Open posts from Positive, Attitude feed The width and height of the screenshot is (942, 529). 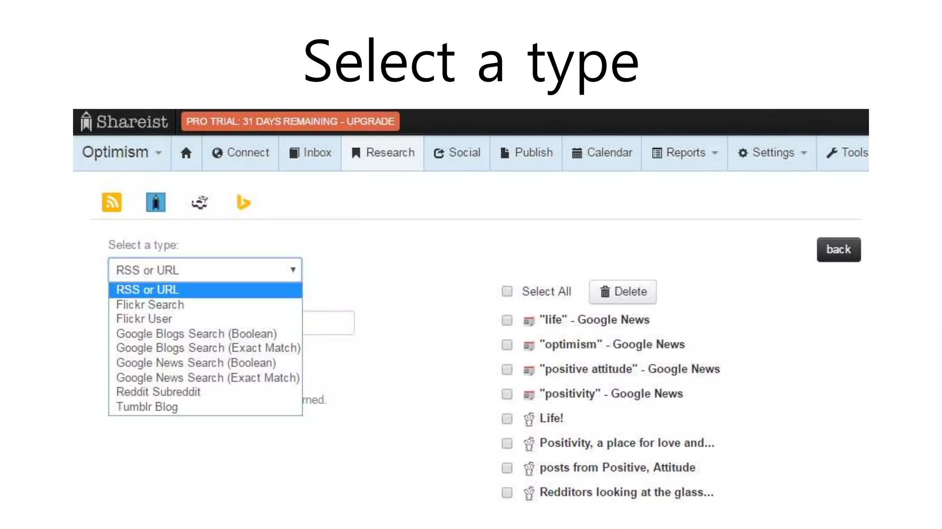coord(617,468)
